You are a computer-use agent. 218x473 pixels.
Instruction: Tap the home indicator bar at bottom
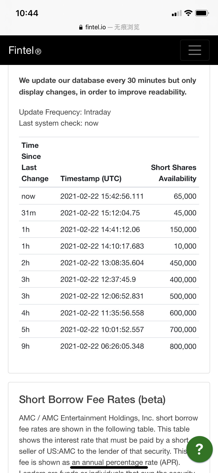109,467
